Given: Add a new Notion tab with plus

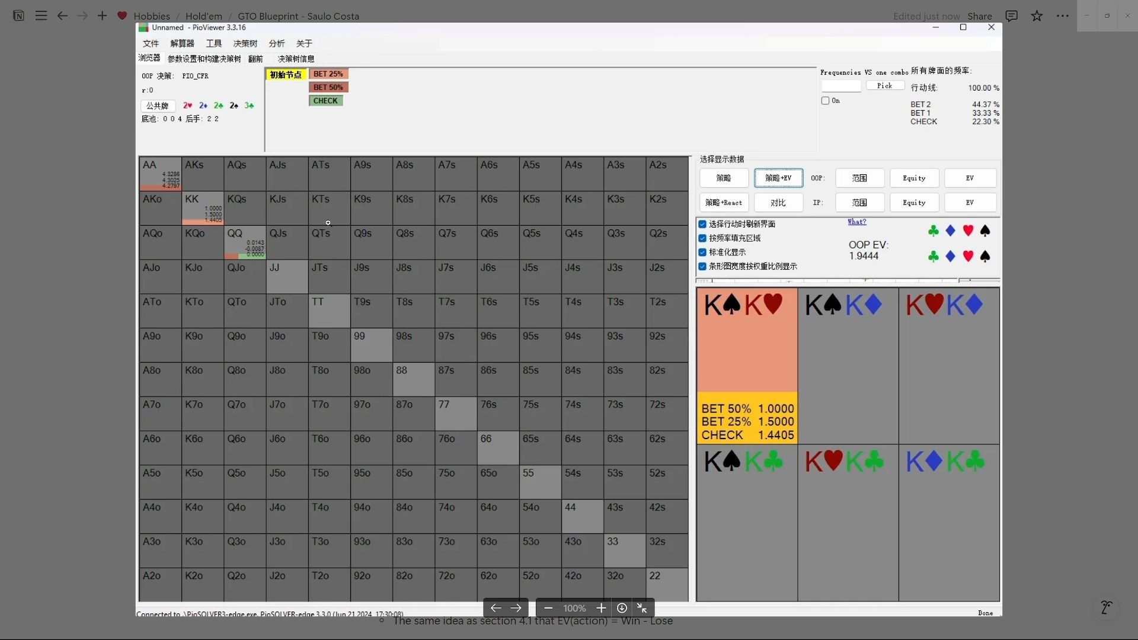Looking at the screenshot, I should [x=102, y=16].
